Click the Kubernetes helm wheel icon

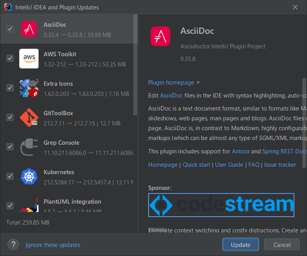29,177
